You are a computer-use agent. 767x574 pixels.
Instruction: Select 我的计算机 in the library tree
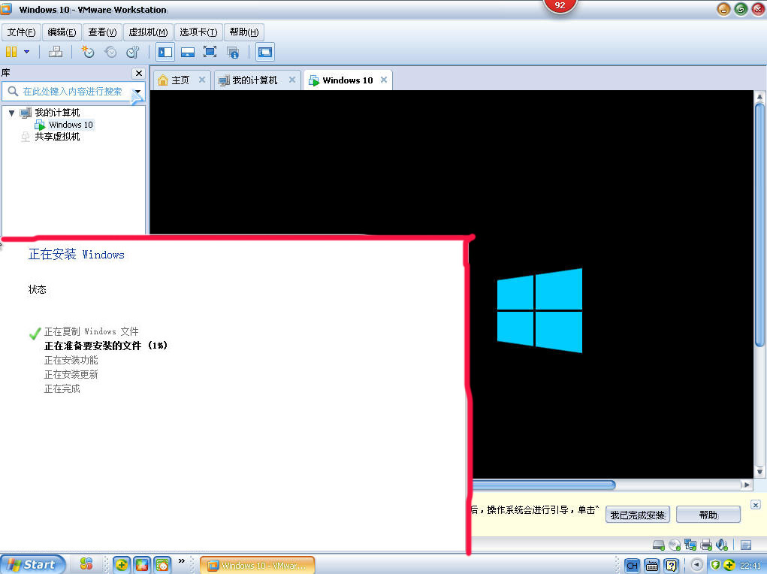click(57, 113)
